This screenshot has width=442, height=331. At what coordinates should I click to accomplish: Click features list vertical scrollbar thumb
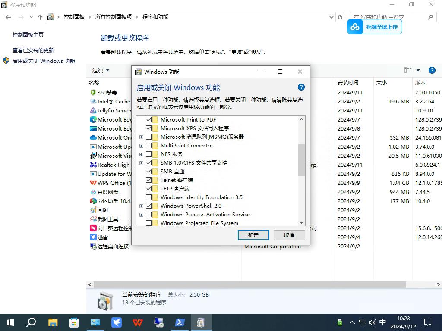click(x=301, y=159)
